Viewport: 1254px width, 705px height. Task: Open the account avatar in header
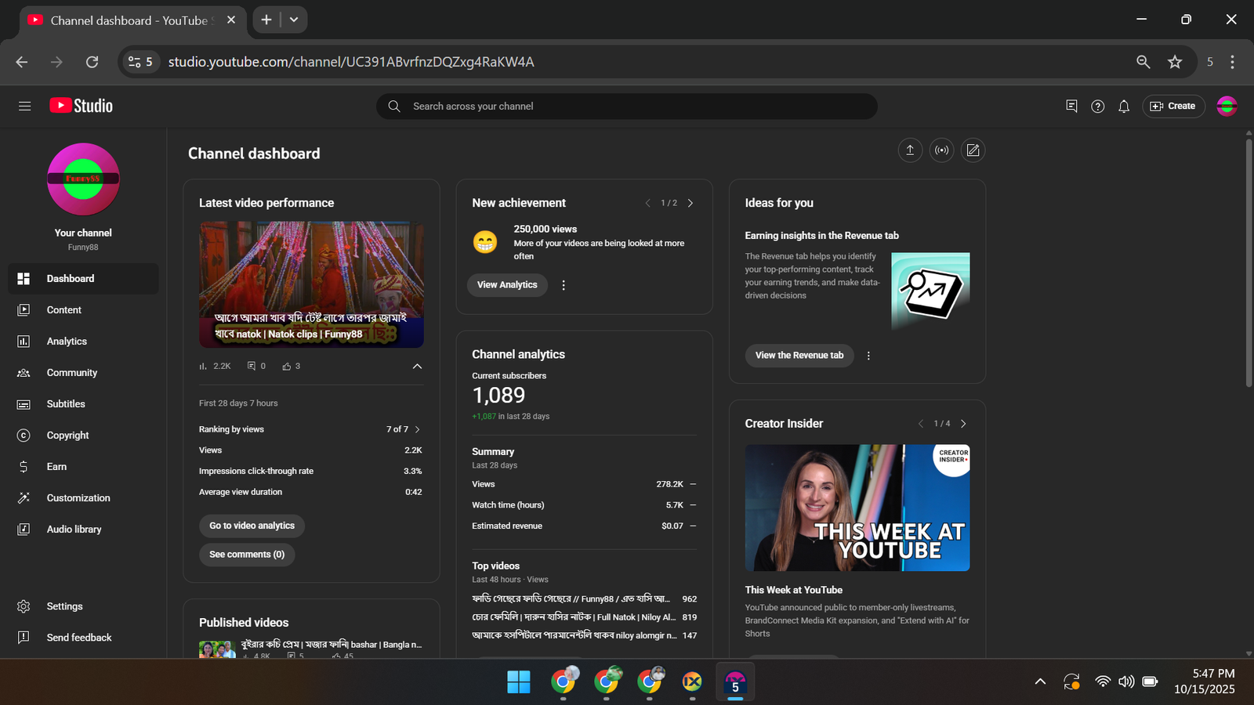(1227, 106)
